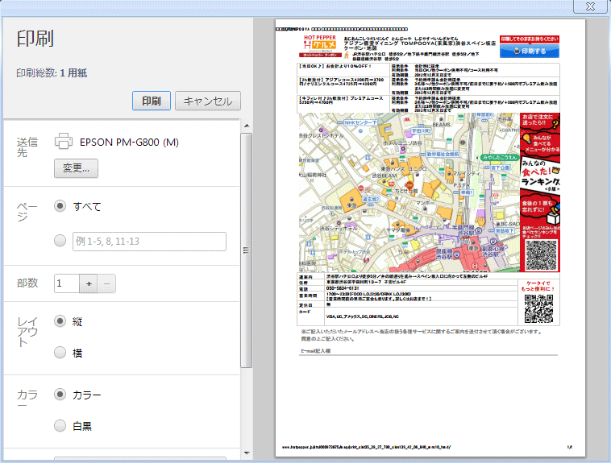Open the 変更... (Change) destination dialog
Screen dimensions: 611x463
[76, 168]
